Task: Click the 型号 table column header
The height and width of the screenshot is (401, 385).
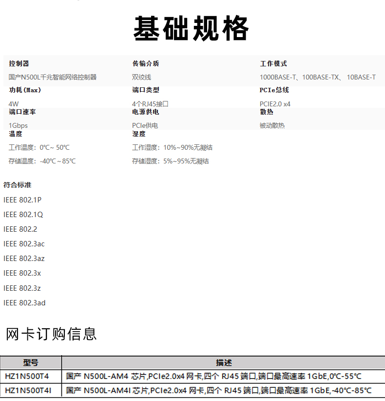Action: pos(31,362)
